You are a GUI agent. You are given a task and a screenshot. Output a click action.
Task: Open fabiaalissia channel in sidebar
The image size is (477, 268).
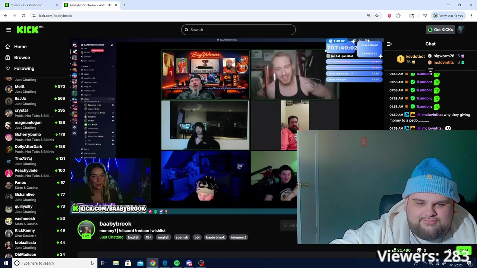tap(35, 245)
